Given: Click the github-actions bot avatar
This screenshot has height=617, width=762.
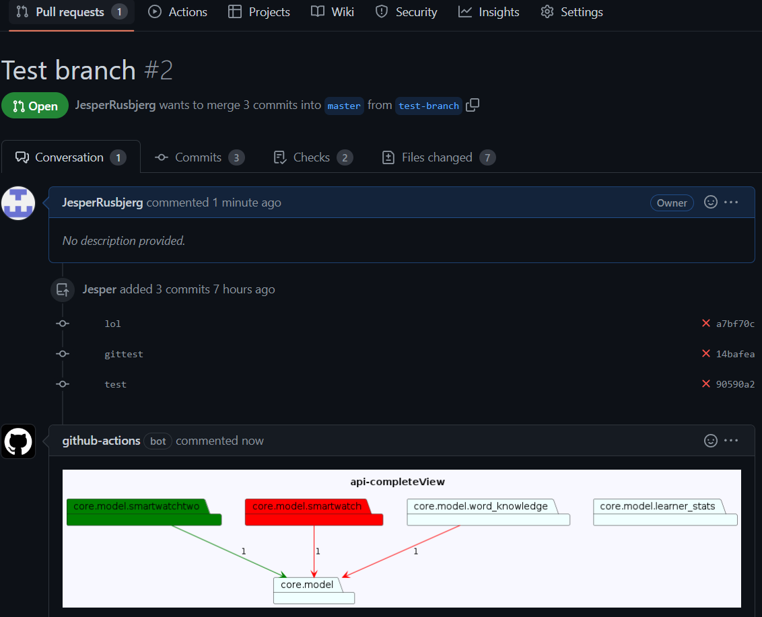Looking at the screenshot, I should click(18, 441).
